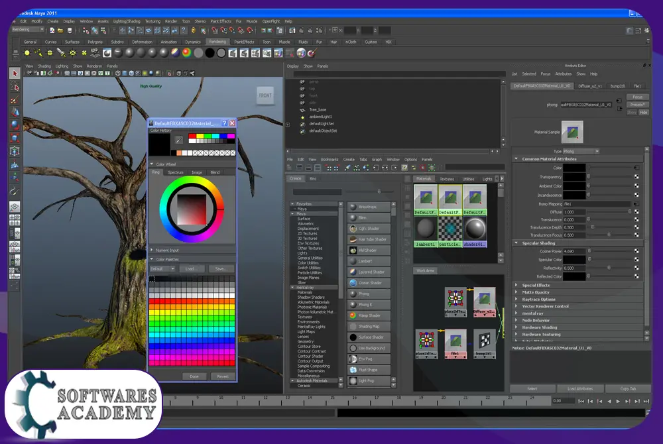This screenshot has height=444, width=663.
Task: Collapse the Color Wheel section
Action: click(x=152, y=164)
